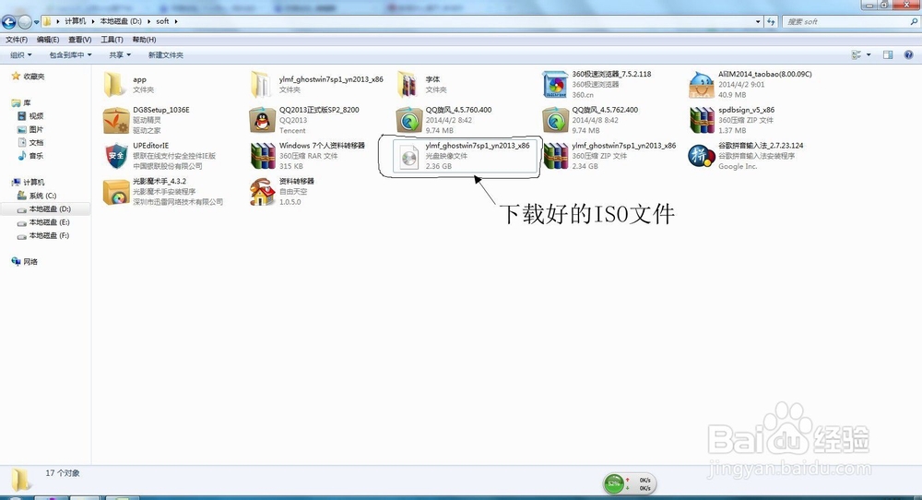Select the DG8Setup_1036E icon
The width and height of the screenshot is (922, 500).
(116, 121)
